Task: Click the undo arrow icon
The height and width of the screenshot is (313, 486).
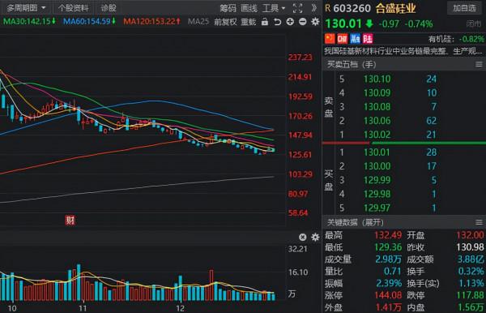Action: pos(277,22)
